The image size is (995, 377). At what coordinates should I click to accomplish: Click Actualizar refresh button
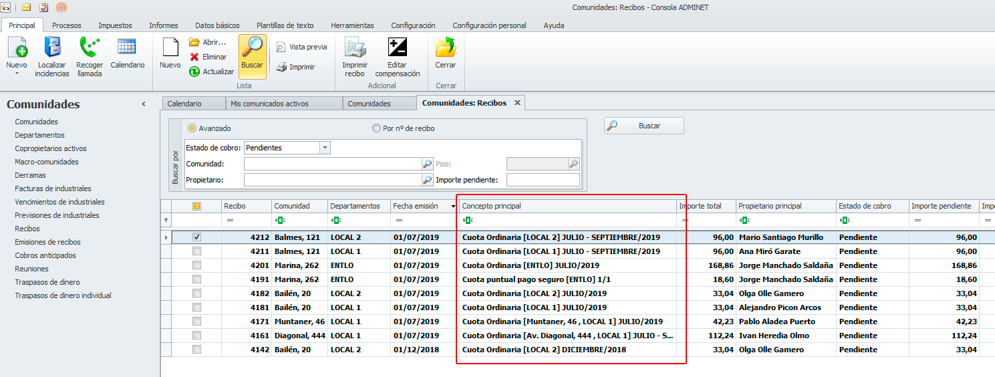coord(211,72)
